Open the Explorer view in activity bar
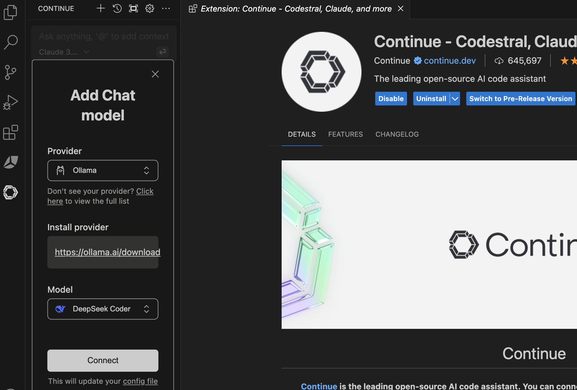 tap(11, 12)
